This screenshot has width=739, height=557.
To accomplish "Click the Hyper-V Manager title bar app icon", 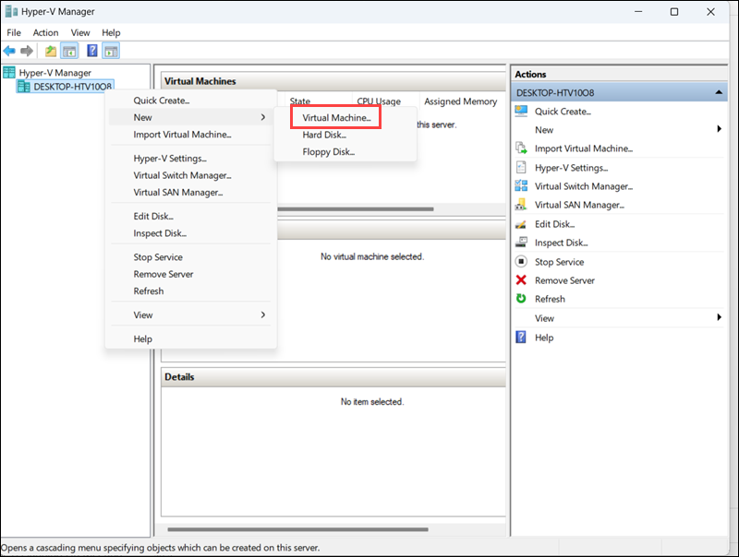I will click(x=11, y=11).
